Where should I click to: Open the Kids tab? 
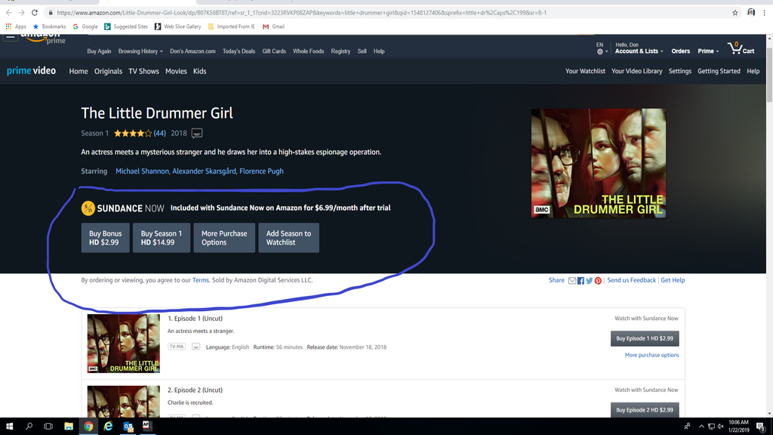click(199, 72)
